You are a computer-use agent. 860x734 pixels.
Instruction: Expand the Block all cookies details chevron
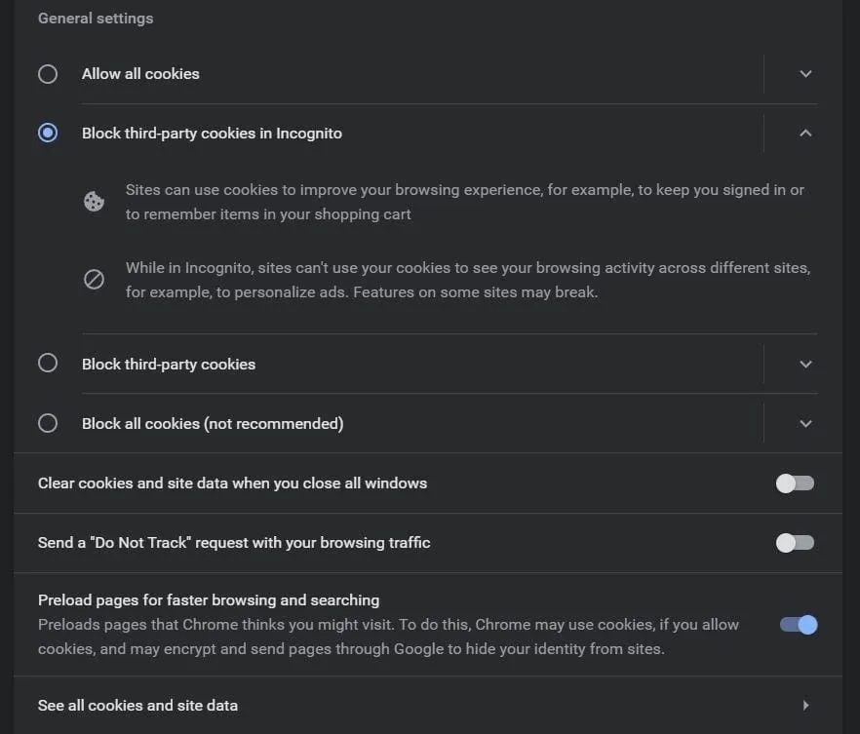click(x=805, y=423)
